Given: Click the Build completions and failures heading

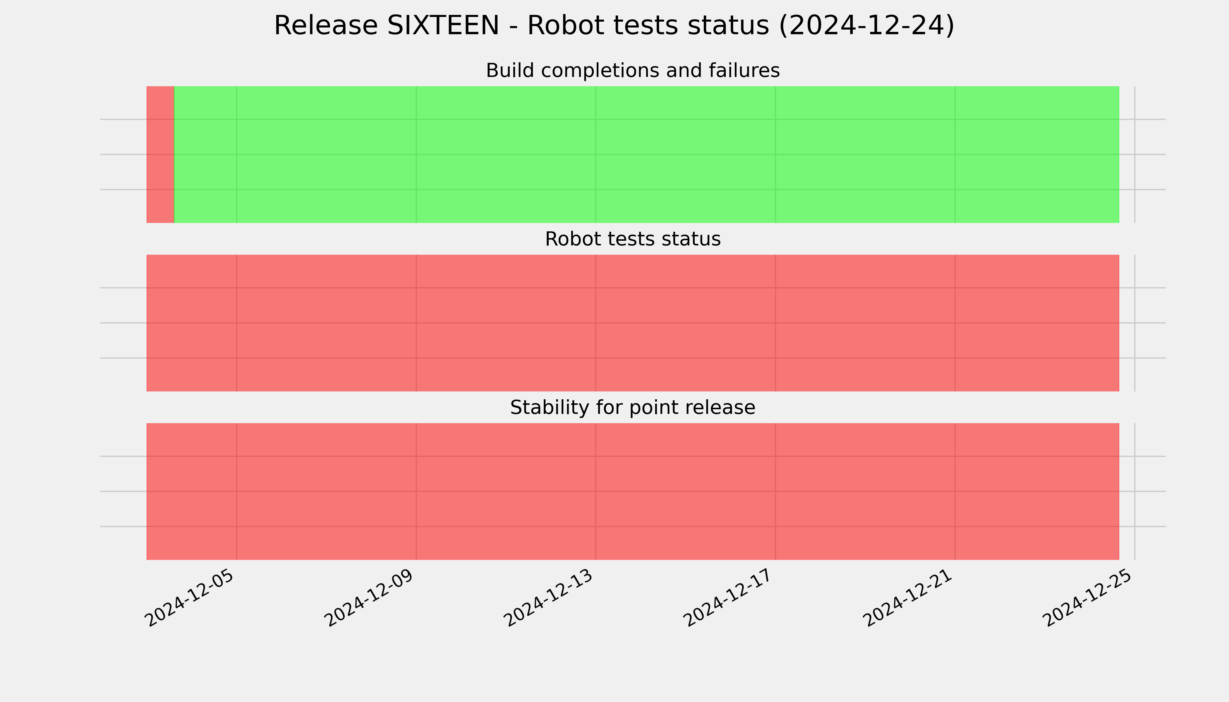Looking at the screenshot, I should point(632,70).
